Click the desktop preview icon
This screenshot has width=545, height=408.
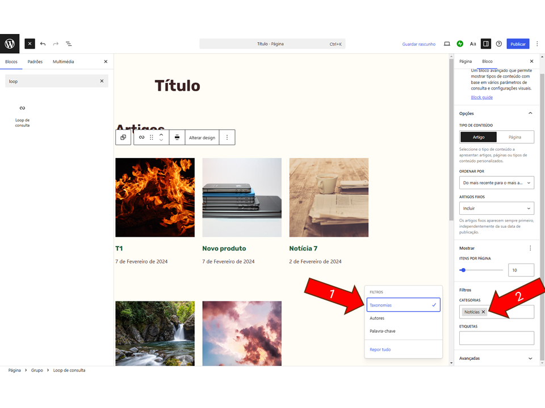click(x=447, y=44)
